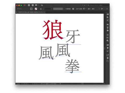The height and width of the screenshot is (93, 125).
Task: Click the stroke weight stepper arrows
Action: pos(44,9)
